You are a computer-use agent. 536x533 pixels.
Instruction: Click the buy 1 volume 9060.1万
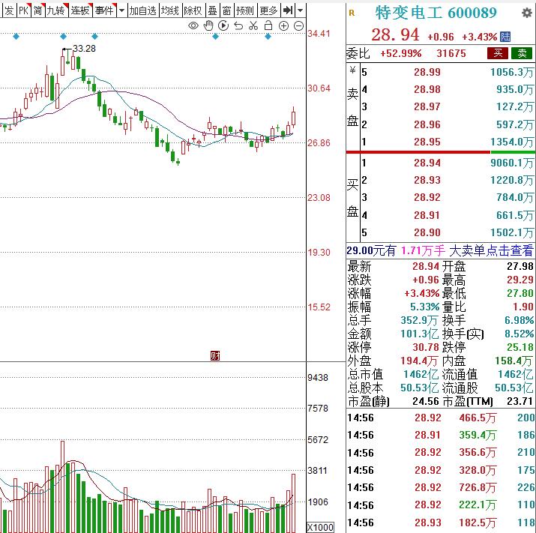coord(512,163)
